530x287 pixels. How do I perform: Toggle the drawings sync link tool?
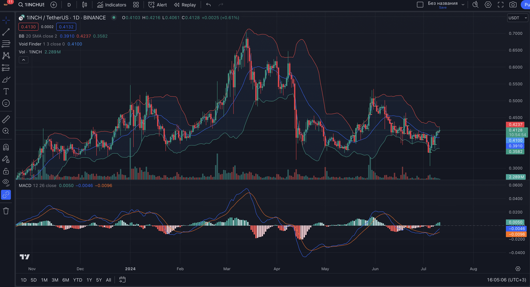(x=6, y=194)
